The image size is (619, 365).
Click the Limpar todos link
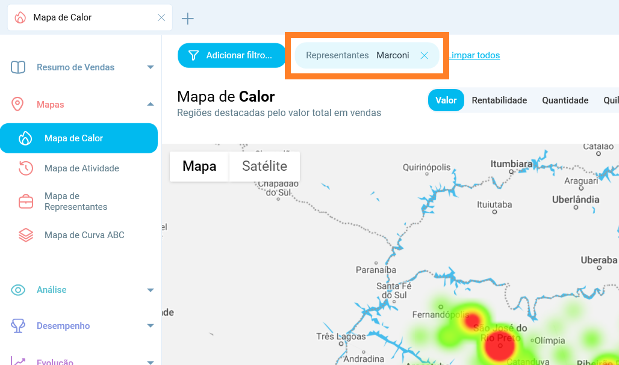[474, 55]
